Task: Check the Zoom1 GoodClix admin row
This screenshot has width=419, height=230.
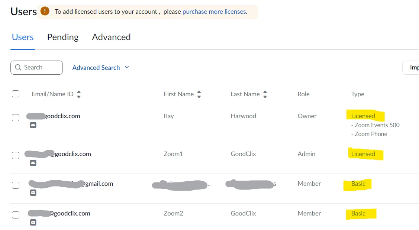Action: click(16, 156)
